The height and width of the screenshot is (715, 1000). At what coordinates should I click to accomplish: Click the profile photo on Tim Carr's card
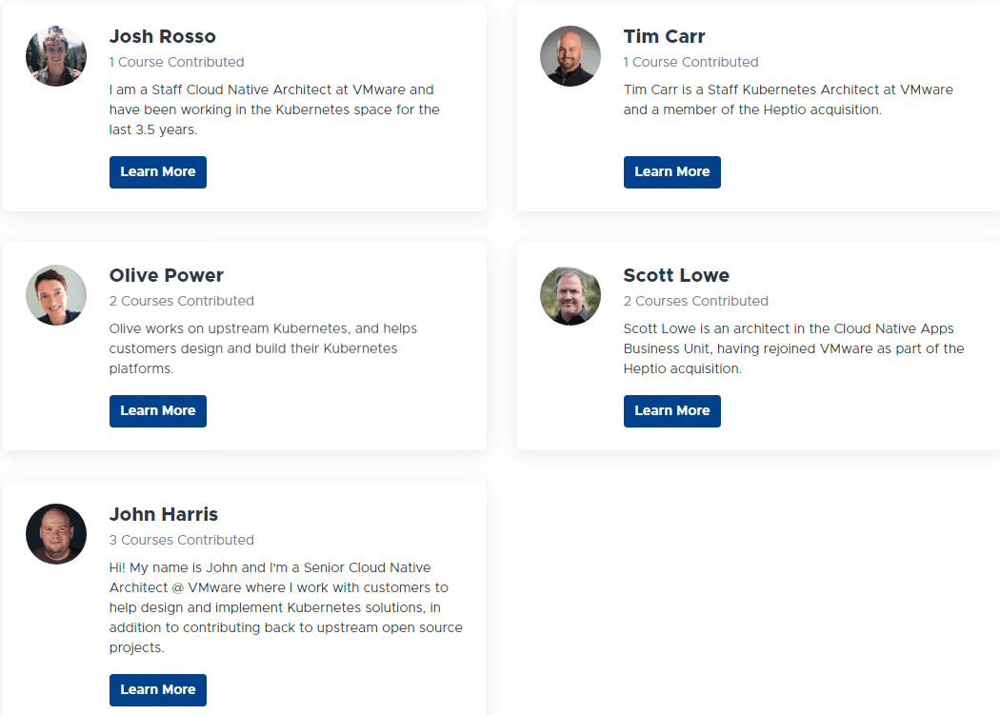pyautogui.click(x=570, y=56)
